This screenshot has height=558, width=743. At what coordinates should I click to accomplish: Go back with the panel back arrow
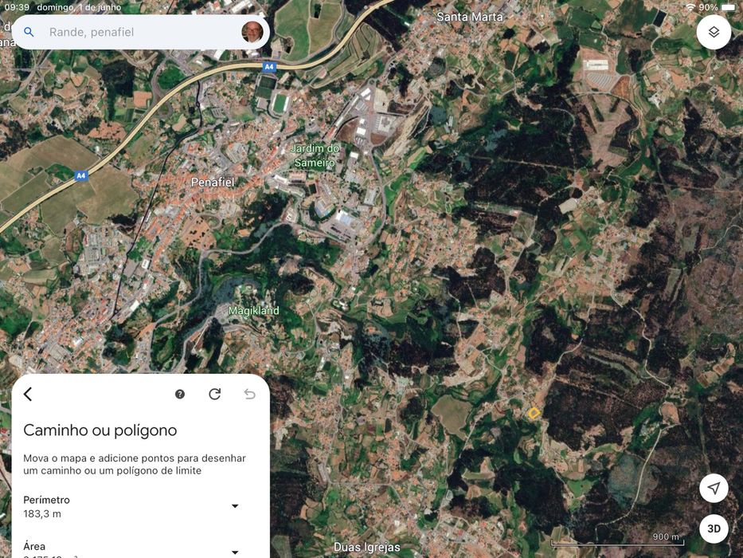click(x=28, y=394)
